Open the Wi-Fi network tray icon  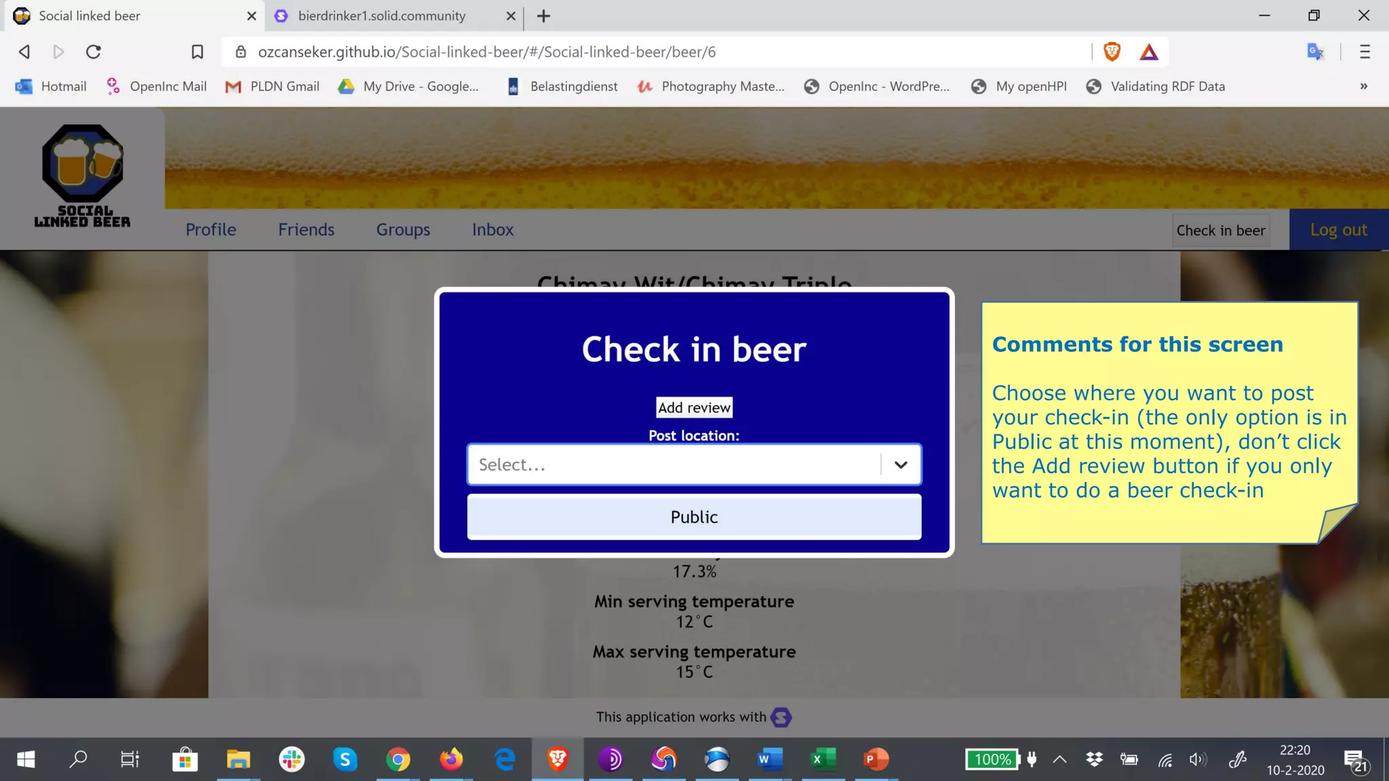pos(1165,760)
